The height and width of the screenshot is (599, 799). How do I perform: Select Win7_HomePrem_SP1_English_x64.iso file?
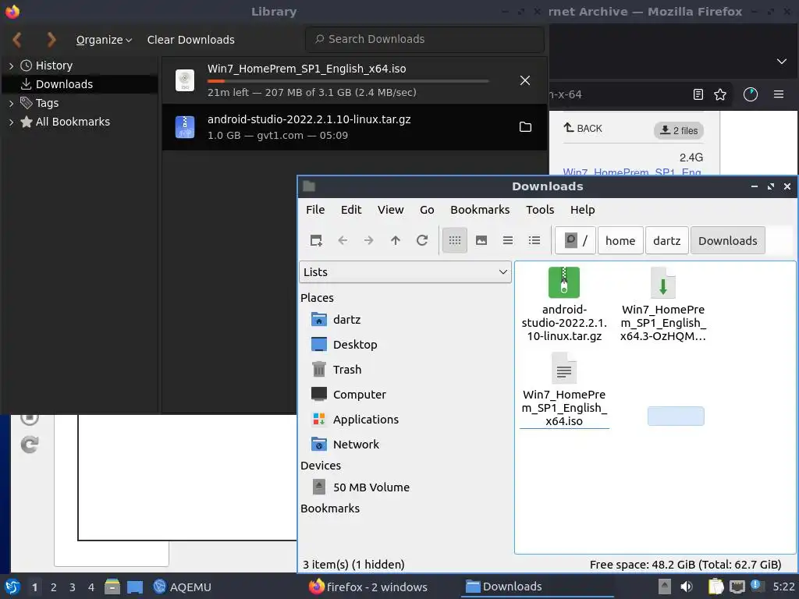(563, 390)
